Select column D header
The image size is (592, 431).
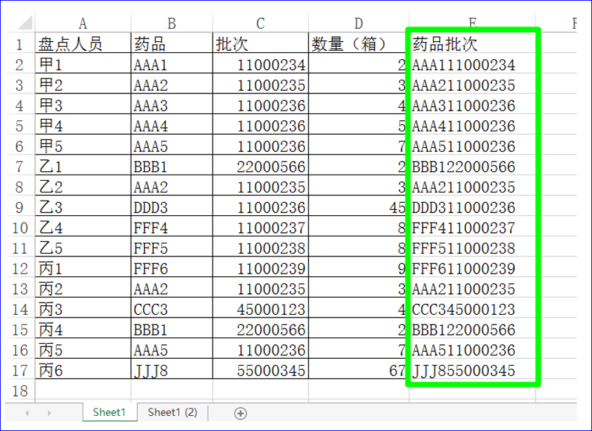(x=359, y=23)
